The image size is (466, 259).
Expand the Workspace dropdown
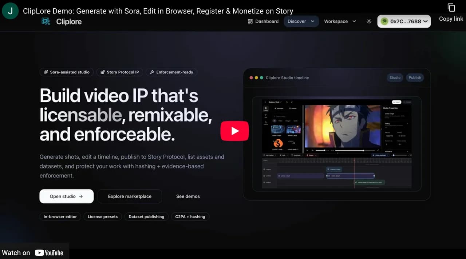340,21
